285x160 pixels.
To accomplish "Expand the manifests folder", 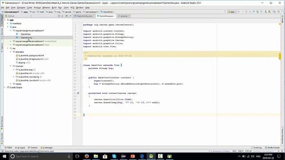I will 8,24.
